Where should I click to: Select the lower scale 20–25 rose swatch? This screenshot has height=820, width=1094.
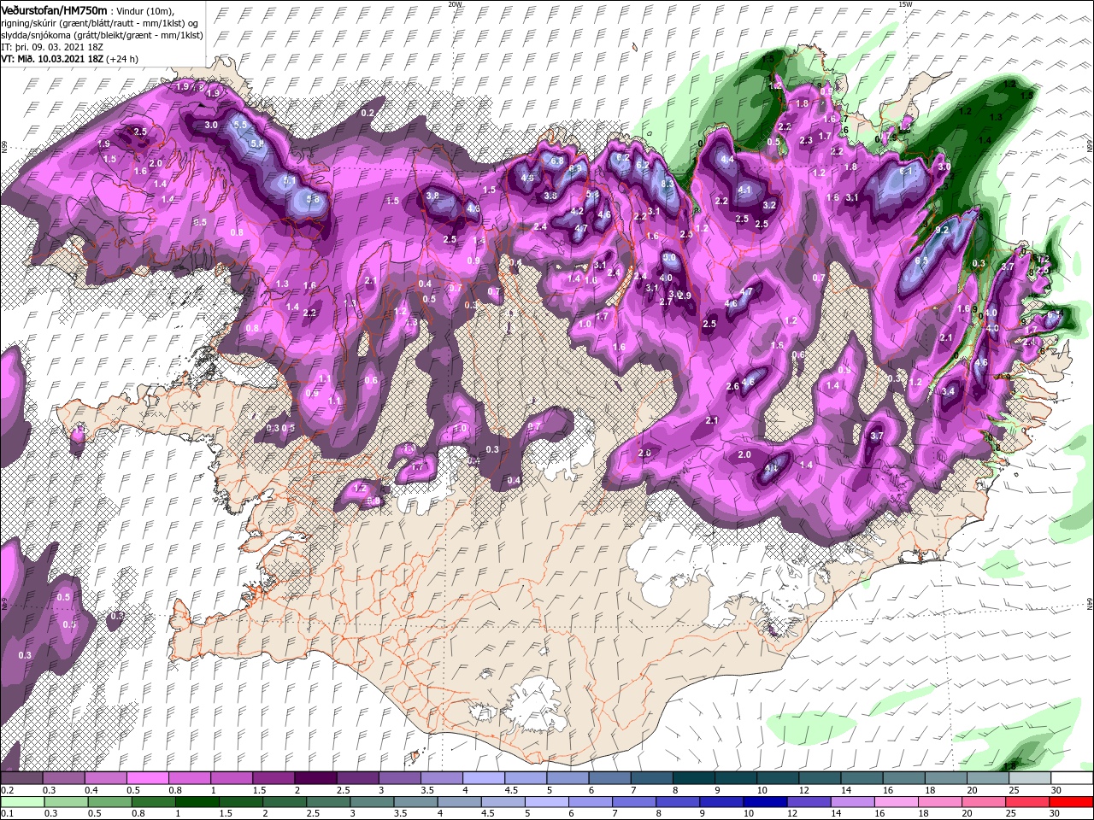(x=984, y=802)
